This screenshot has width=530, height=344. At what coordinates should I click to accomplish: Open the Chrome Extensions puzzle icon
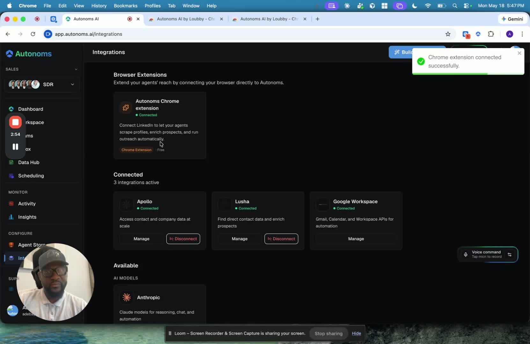tap(491, 34)
